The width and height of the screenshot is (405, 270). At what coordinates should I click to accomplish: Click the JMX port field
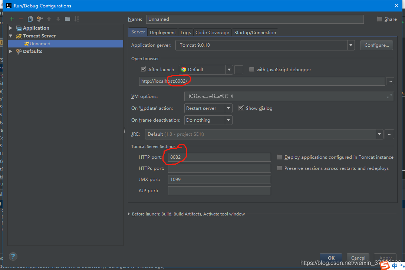tap(219, 179)
